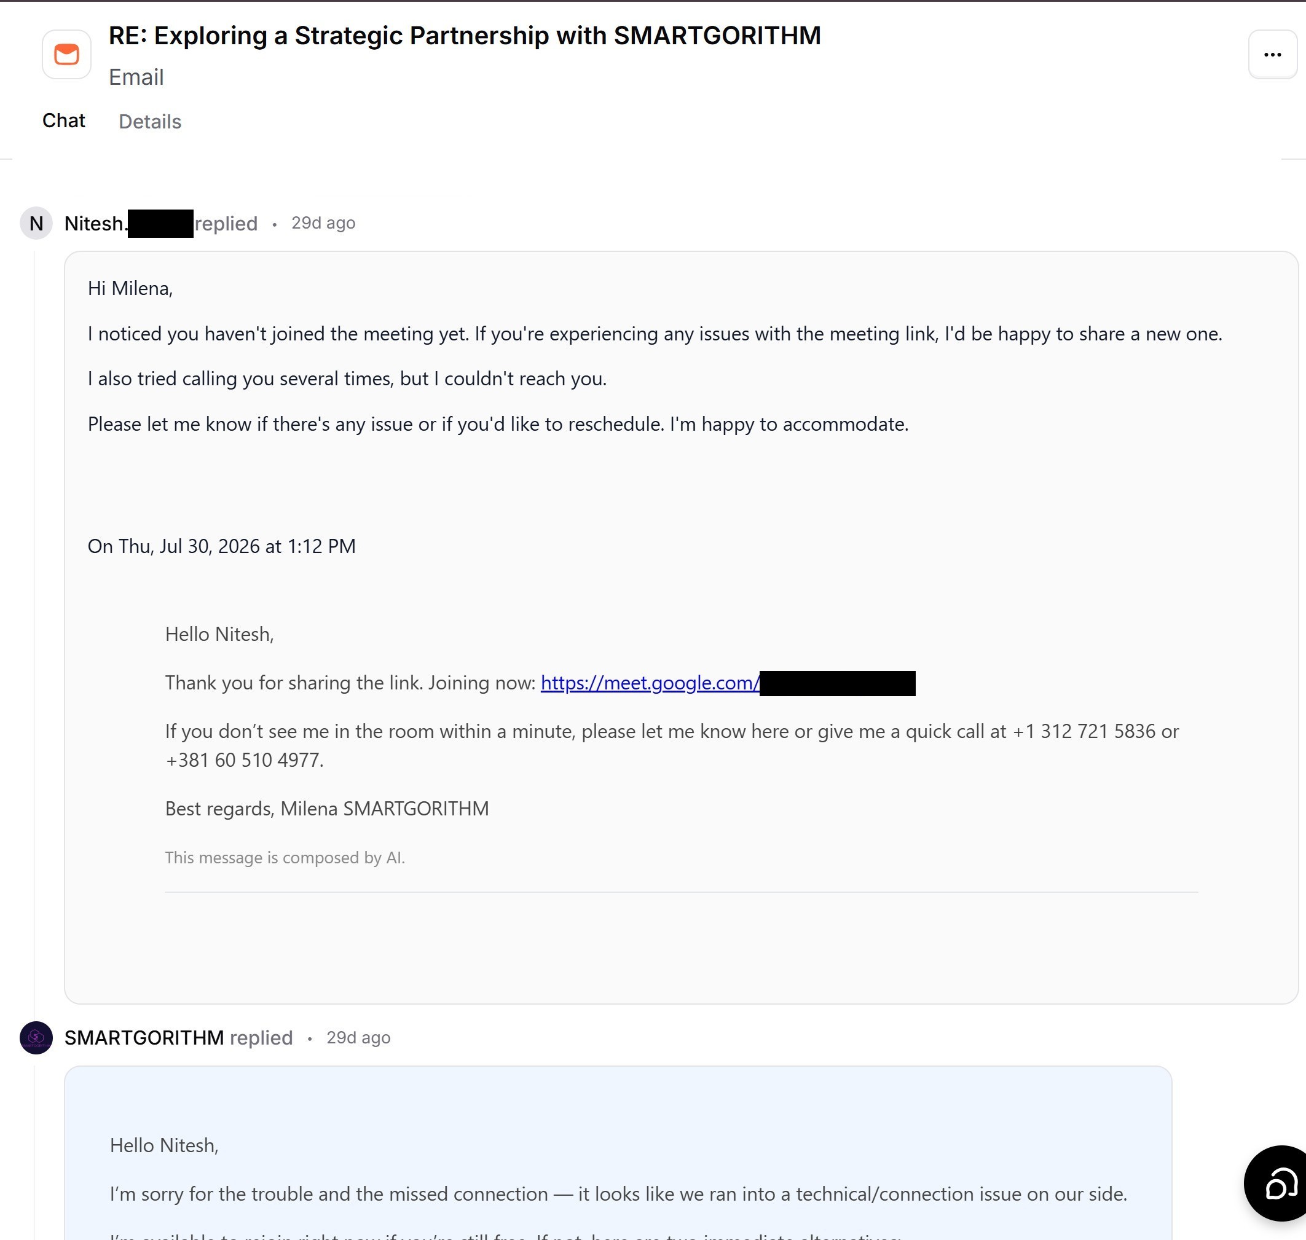Viewport: 1306px width, 1240px height.
Task: Click the quoted date line Thu, Jul 30, 2026
Action: [x=221, y=547]
